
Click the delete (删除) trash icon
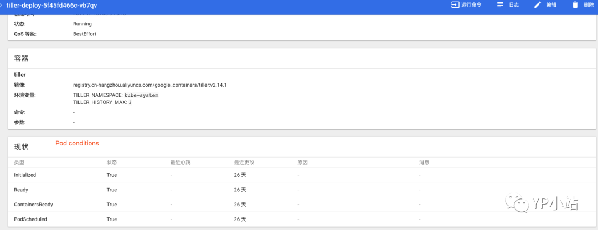coord(575,5)
